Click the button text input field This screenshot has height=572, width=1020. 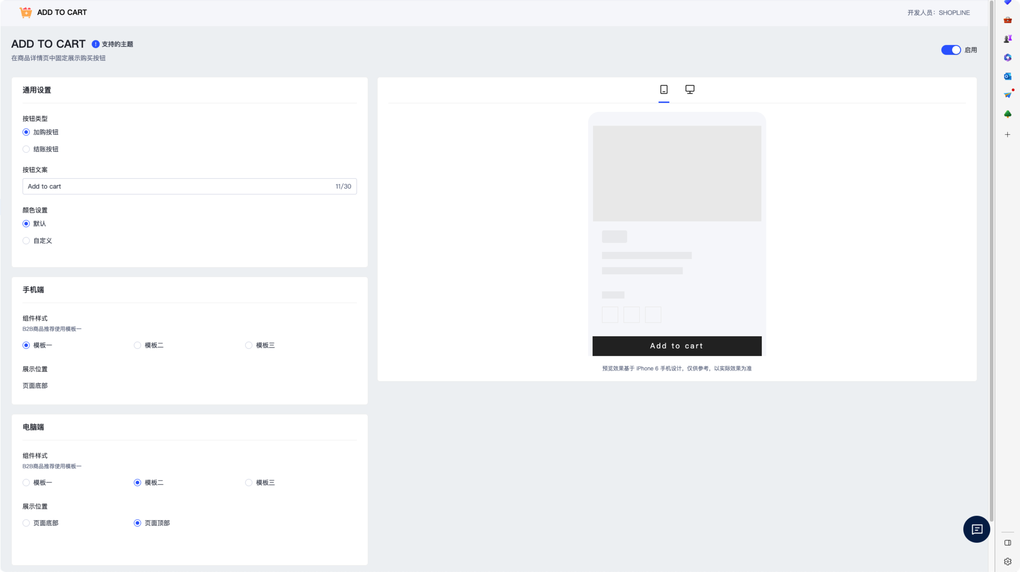[x=189, y=186]
